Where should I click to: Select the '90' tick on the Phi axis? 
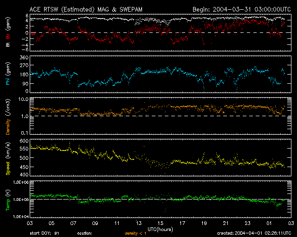[26, 83]
